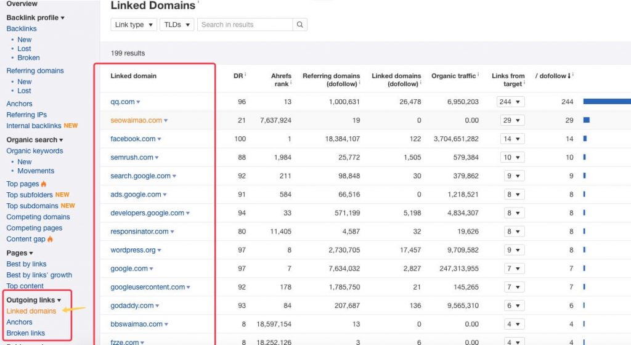Open Best by links in the sidebar

click(x=26, y=264)
